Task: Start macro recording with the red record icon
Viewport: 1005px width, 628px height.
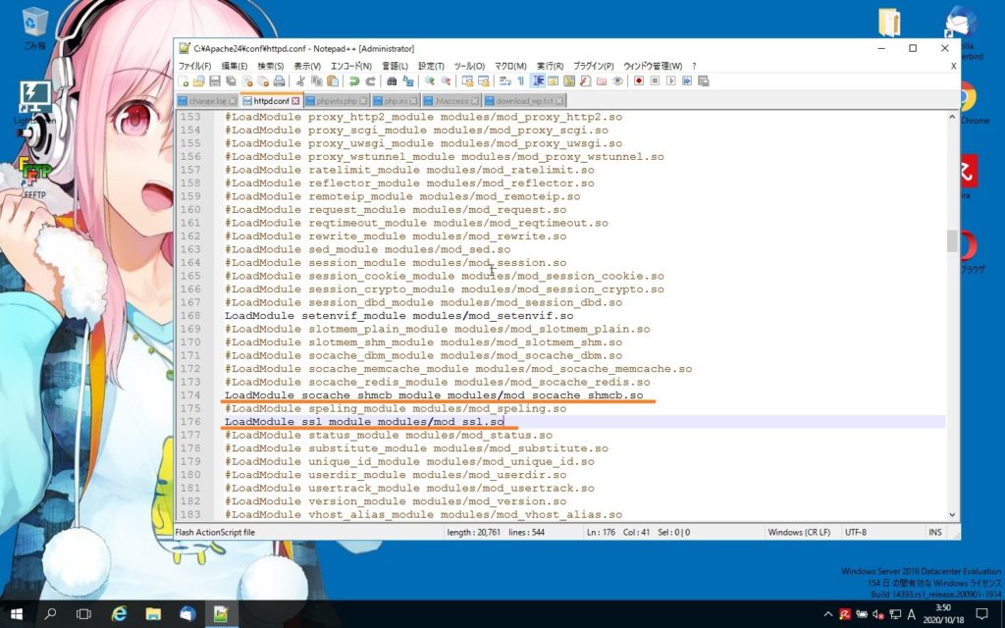Action: click(638, 81)
